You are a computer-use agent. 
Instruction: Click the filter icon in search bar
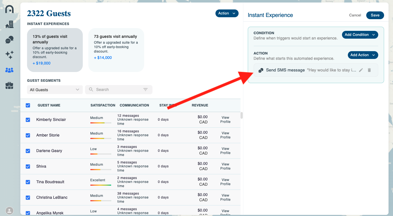click(x=145, y=90)
